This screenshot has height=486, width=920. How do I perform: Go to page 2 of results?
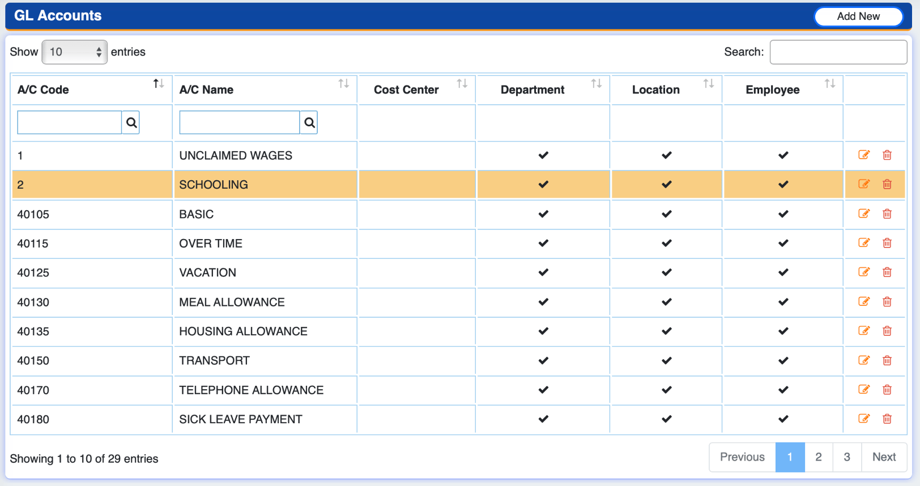(x=819, y=457)
